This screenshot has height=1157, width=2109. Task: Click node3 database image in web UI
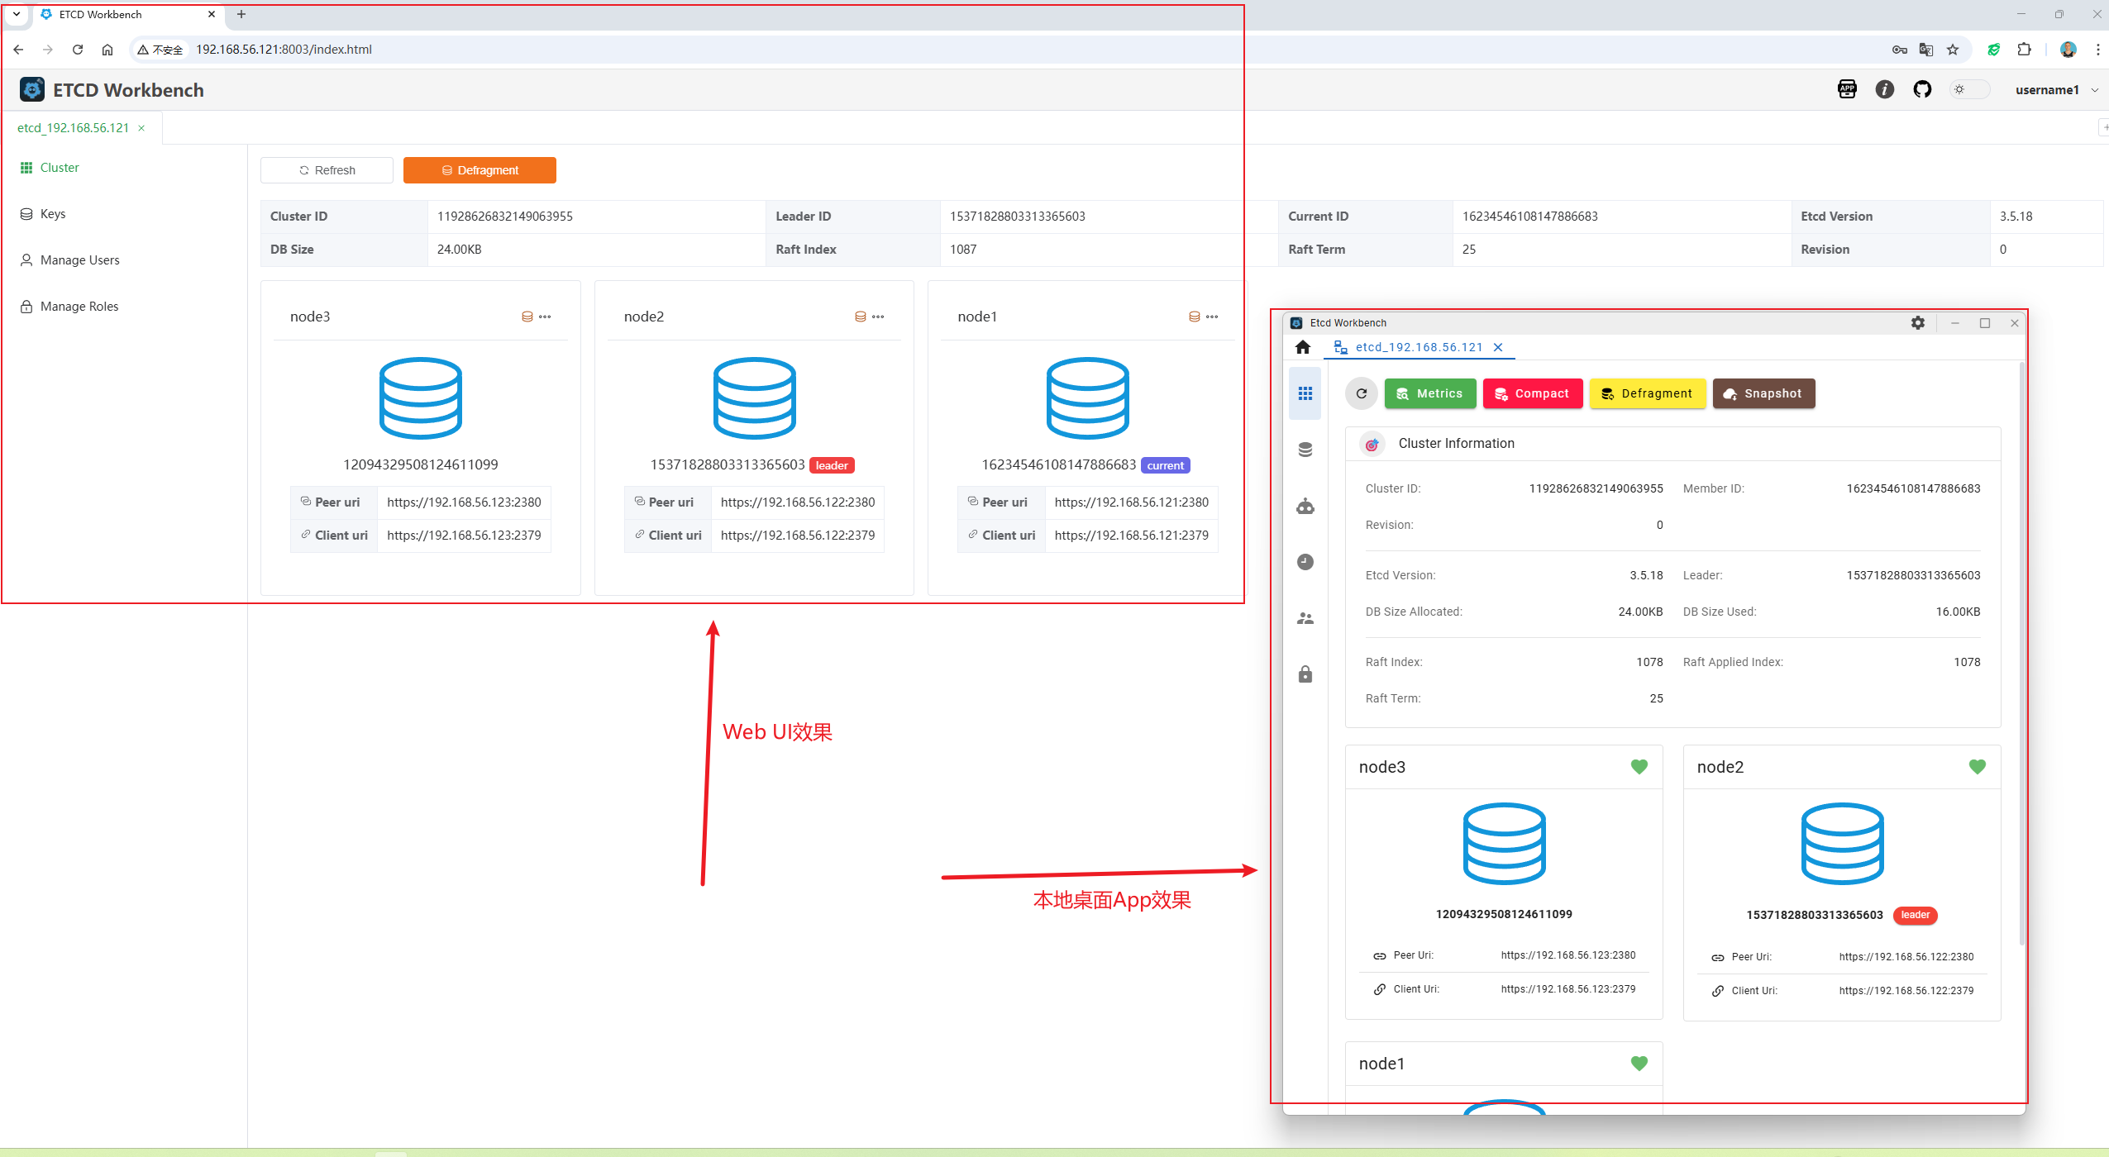click(421, 398)
